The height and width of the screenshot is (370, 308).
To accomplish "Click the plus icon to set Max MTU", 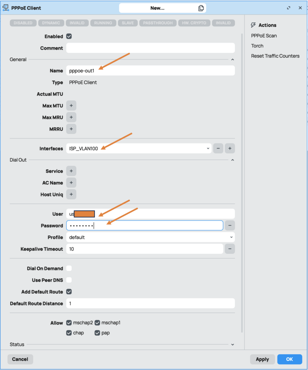I will pos(71,105).
